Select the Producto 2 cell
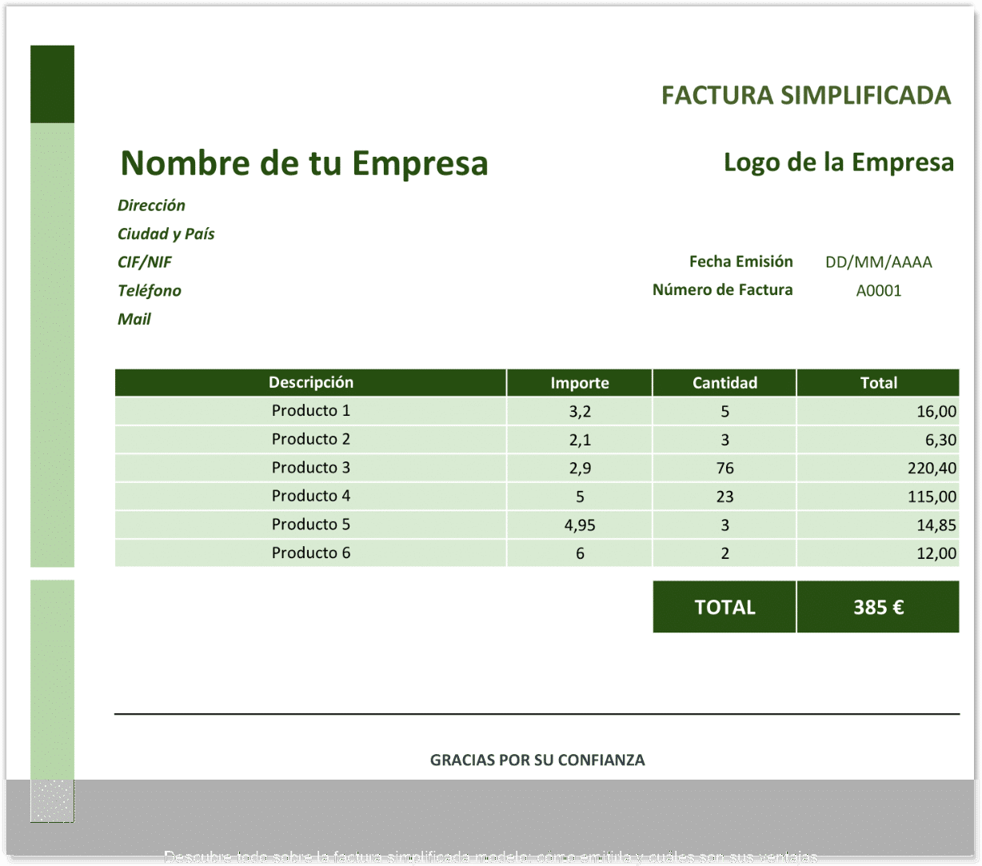The height and width of the screenshot is (866, 982). coord(311,440)
